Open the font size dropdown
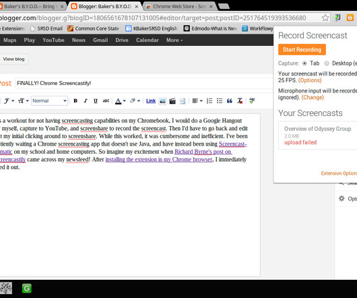The image size is (357, 298). pyautogui.click(x=24, y=100)
